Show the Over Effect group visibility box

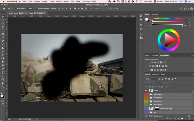(x=146, y=98)
